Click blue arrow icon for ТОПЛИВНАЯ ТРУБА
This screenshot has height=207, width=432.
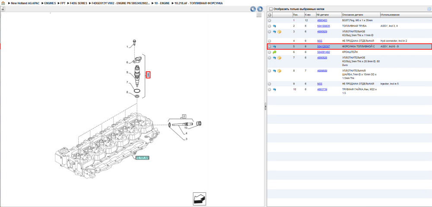(x=274, y=26)
